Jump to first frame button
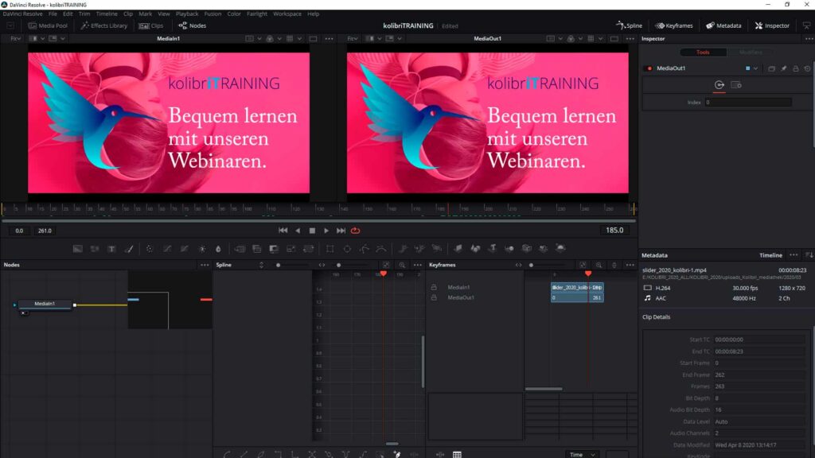Image resolution: width=815 pixels, height=458 pixels. click(x=283, y=231)
